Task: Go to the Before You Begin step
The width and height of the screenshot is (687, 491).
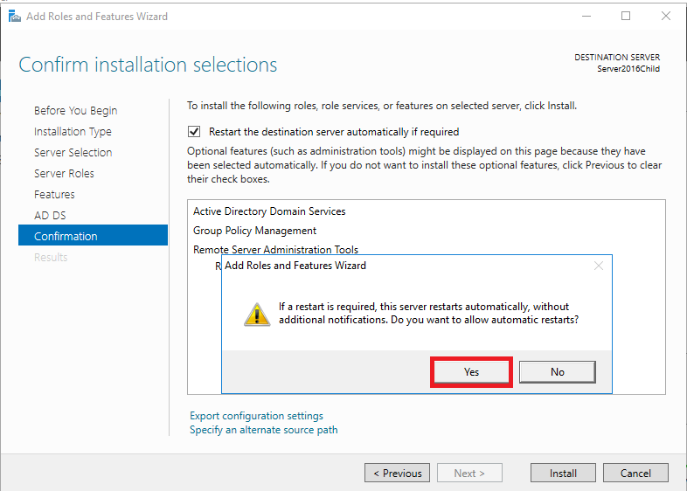Action: coord(76,110)
